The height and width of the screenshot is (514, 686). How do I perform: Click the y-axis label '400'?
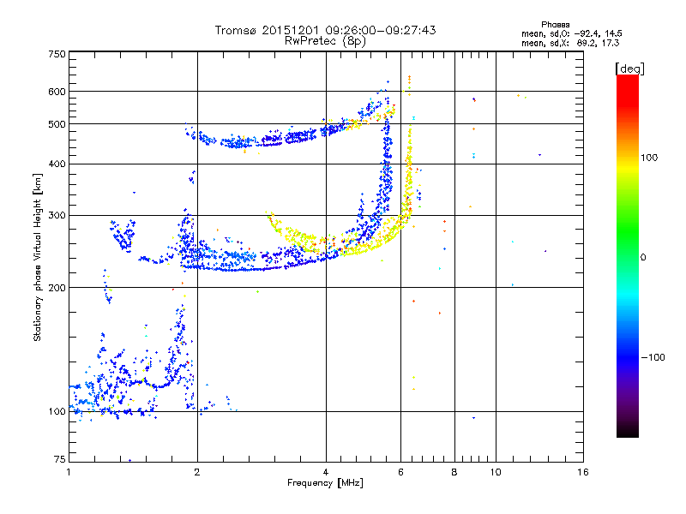57,164
